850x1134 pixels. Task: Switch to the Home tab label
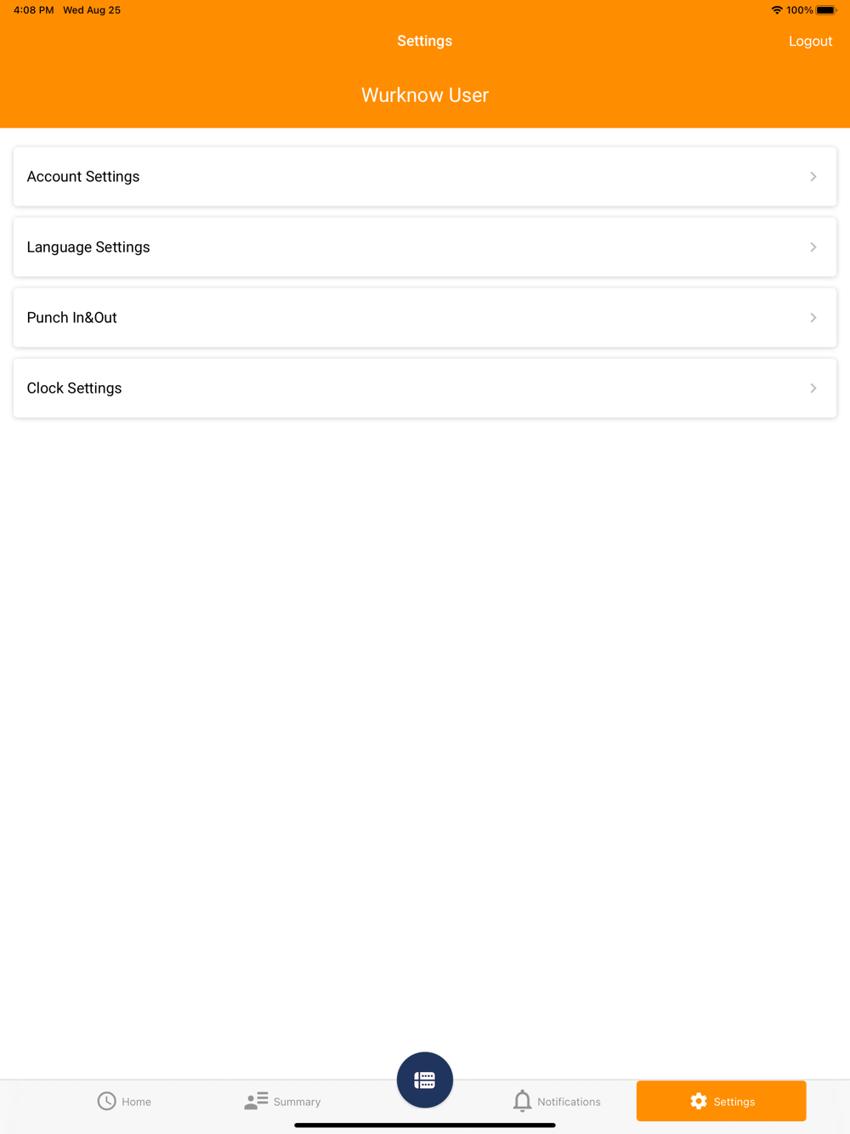[136, 1102]
